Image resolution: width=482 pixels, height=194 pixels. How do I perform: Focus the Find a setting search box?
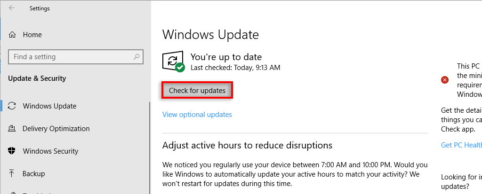71,57
